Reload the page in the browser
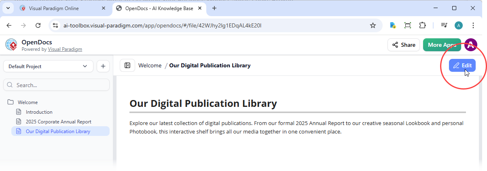Screen dimensions: 487x171 (38, 25)
